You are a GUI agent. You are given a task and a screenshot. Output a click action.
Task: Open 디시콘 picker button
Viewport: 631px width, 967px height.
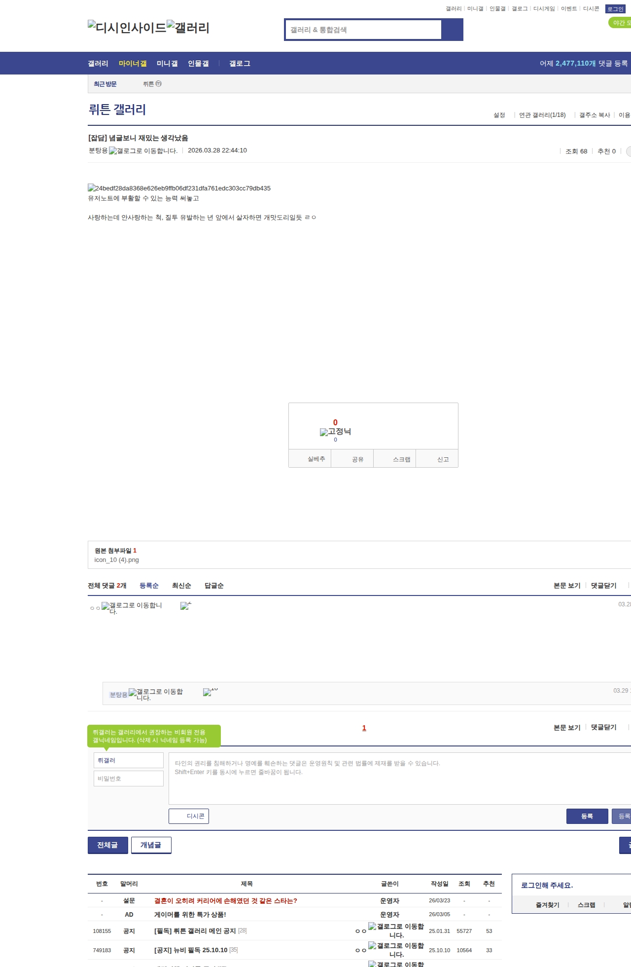[x=189, y=816]
